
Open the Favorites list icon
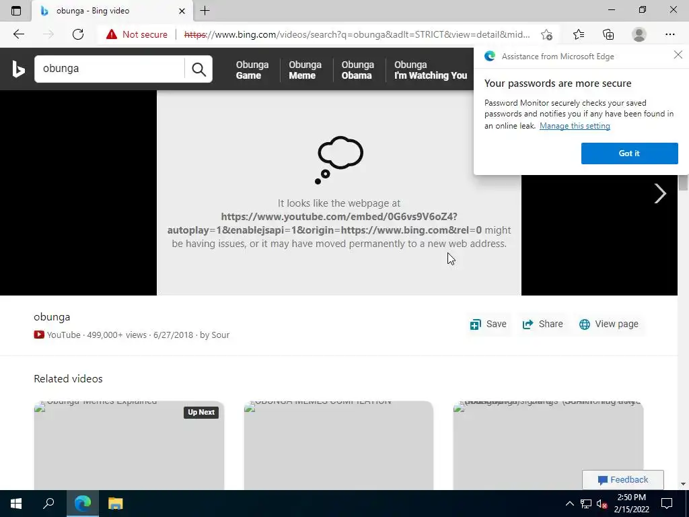click(x=579, y=34)
